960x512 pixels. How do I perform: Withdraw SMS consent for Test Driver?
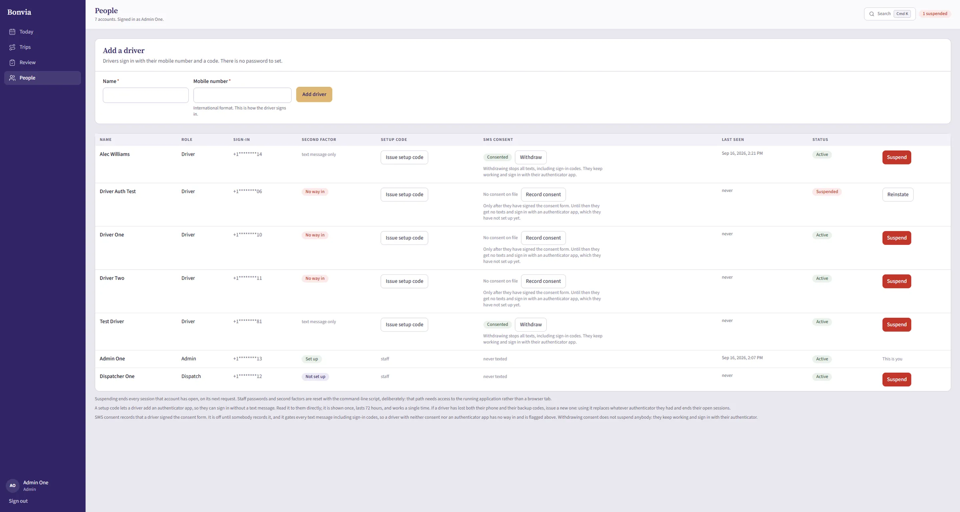pyautogui.click(x=530, y=324)
